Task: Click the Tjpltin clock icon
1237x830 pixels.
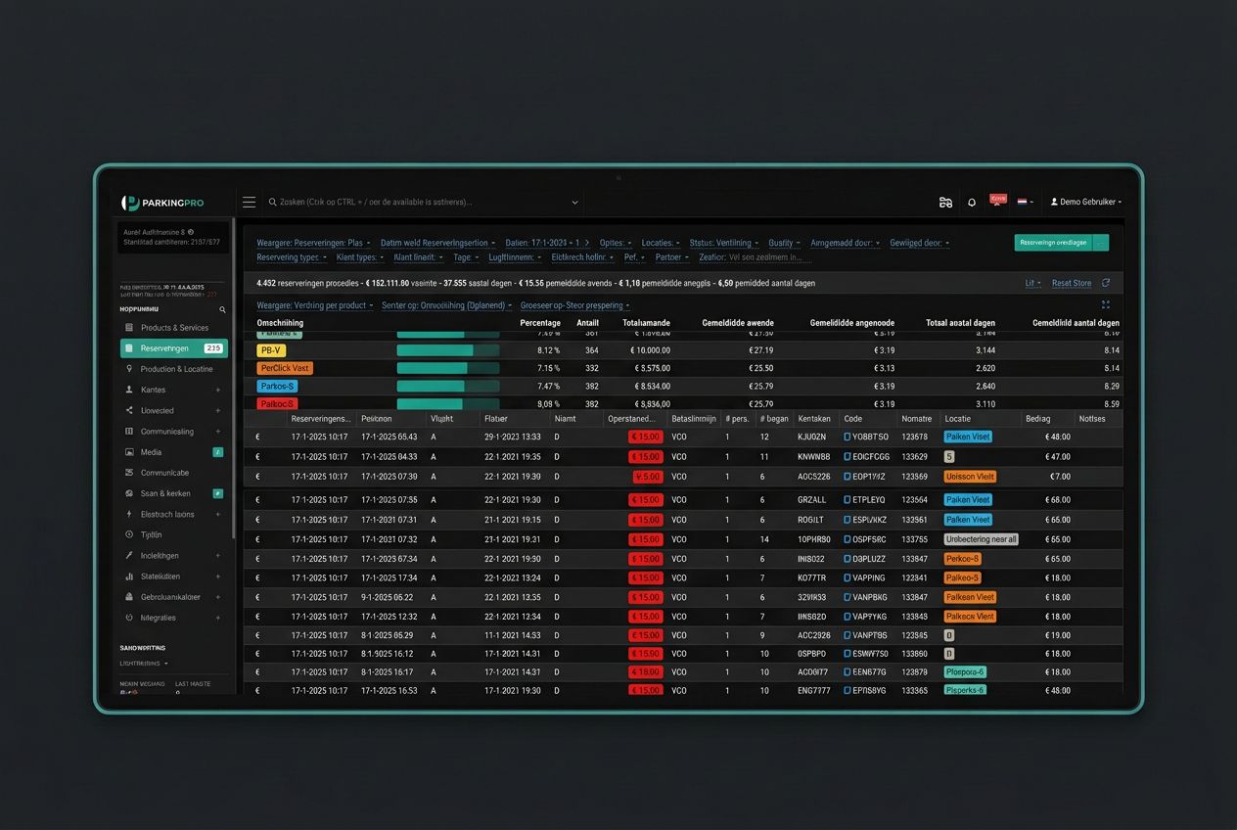Action: point(129,535)
